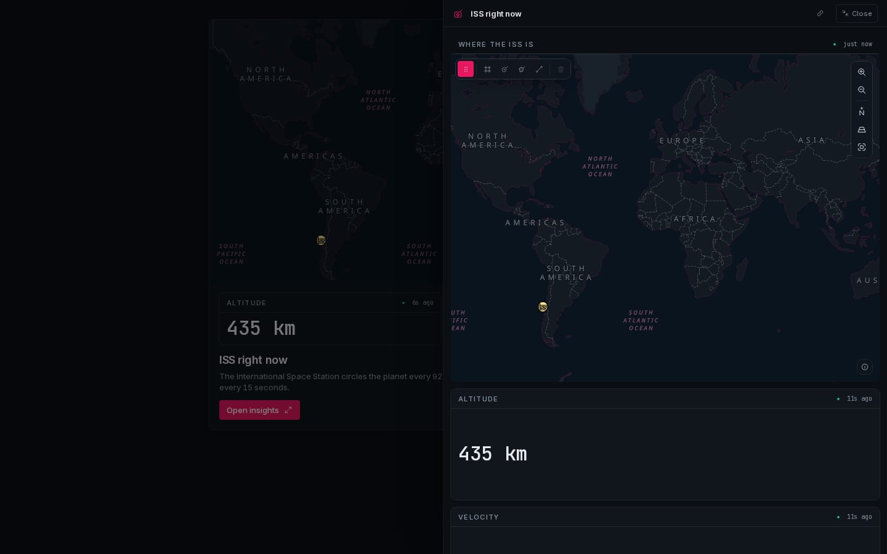
Task: Click ISS marker on background card map
Action: click(x=321, y=240)
